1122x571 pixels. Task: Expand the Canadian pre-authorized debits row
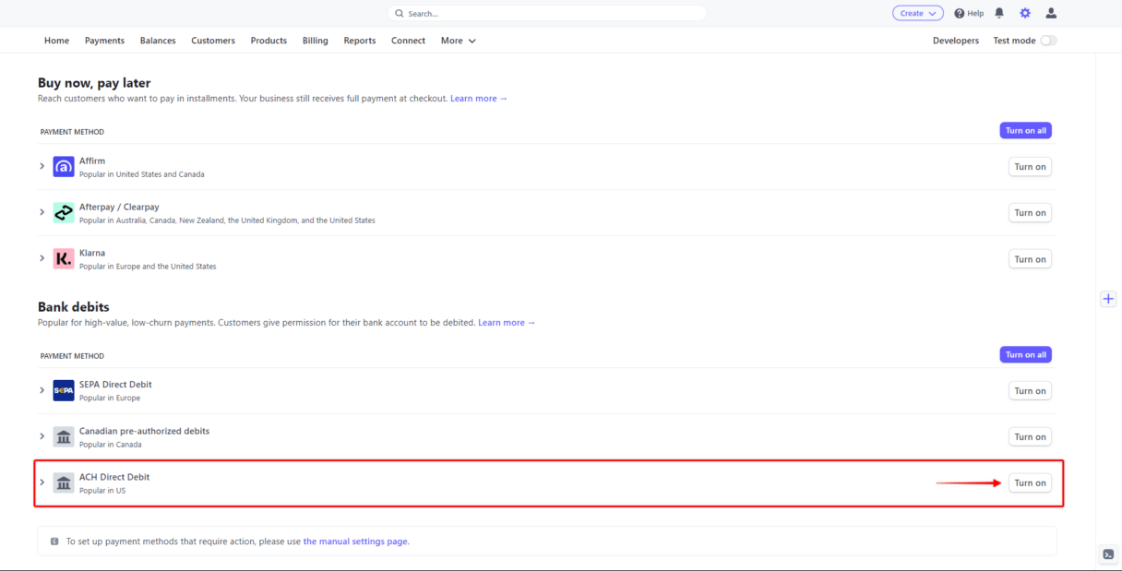pos(42,436)
